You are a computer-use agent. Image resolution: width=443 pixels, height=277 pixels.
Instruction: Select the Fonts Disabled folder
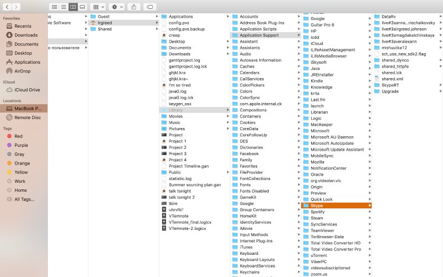[254, 191]
